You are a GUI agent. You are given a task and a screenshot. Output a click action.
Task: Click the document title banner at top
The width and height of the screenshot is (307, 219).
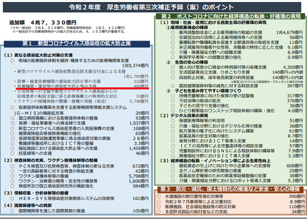tap(152, 7)
